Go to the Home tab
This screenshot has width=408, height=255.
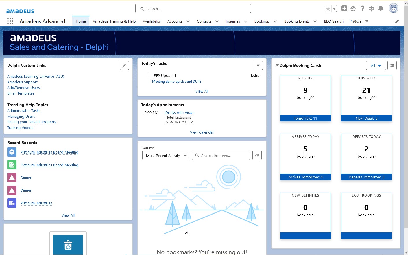pos(81,21)
